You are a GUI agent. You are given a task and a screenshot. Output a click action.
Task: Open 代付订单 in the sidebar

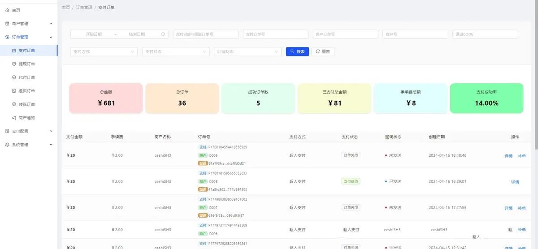pyautogui.click(x=29, y=77)
